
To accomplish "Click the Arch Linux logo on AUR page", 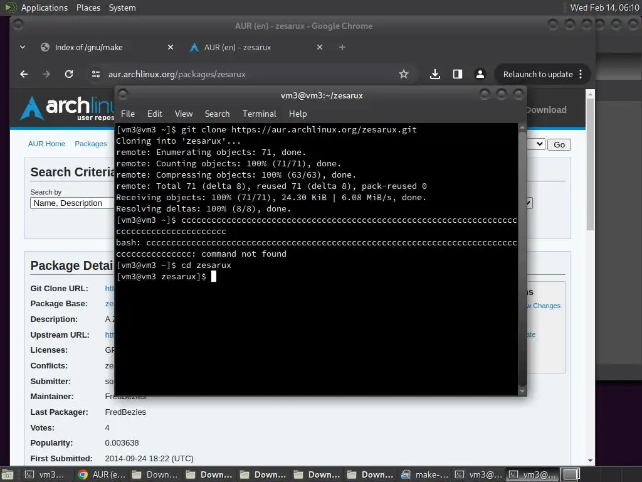I will coord(68,108).
